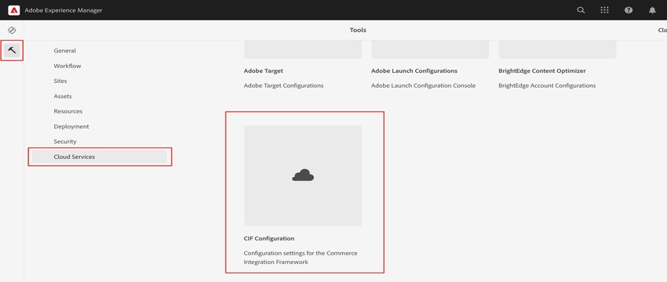Open the Security tools category

(x=65, y=142)
